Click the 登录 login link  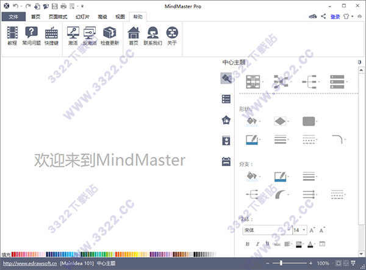(x=335, y=16)
